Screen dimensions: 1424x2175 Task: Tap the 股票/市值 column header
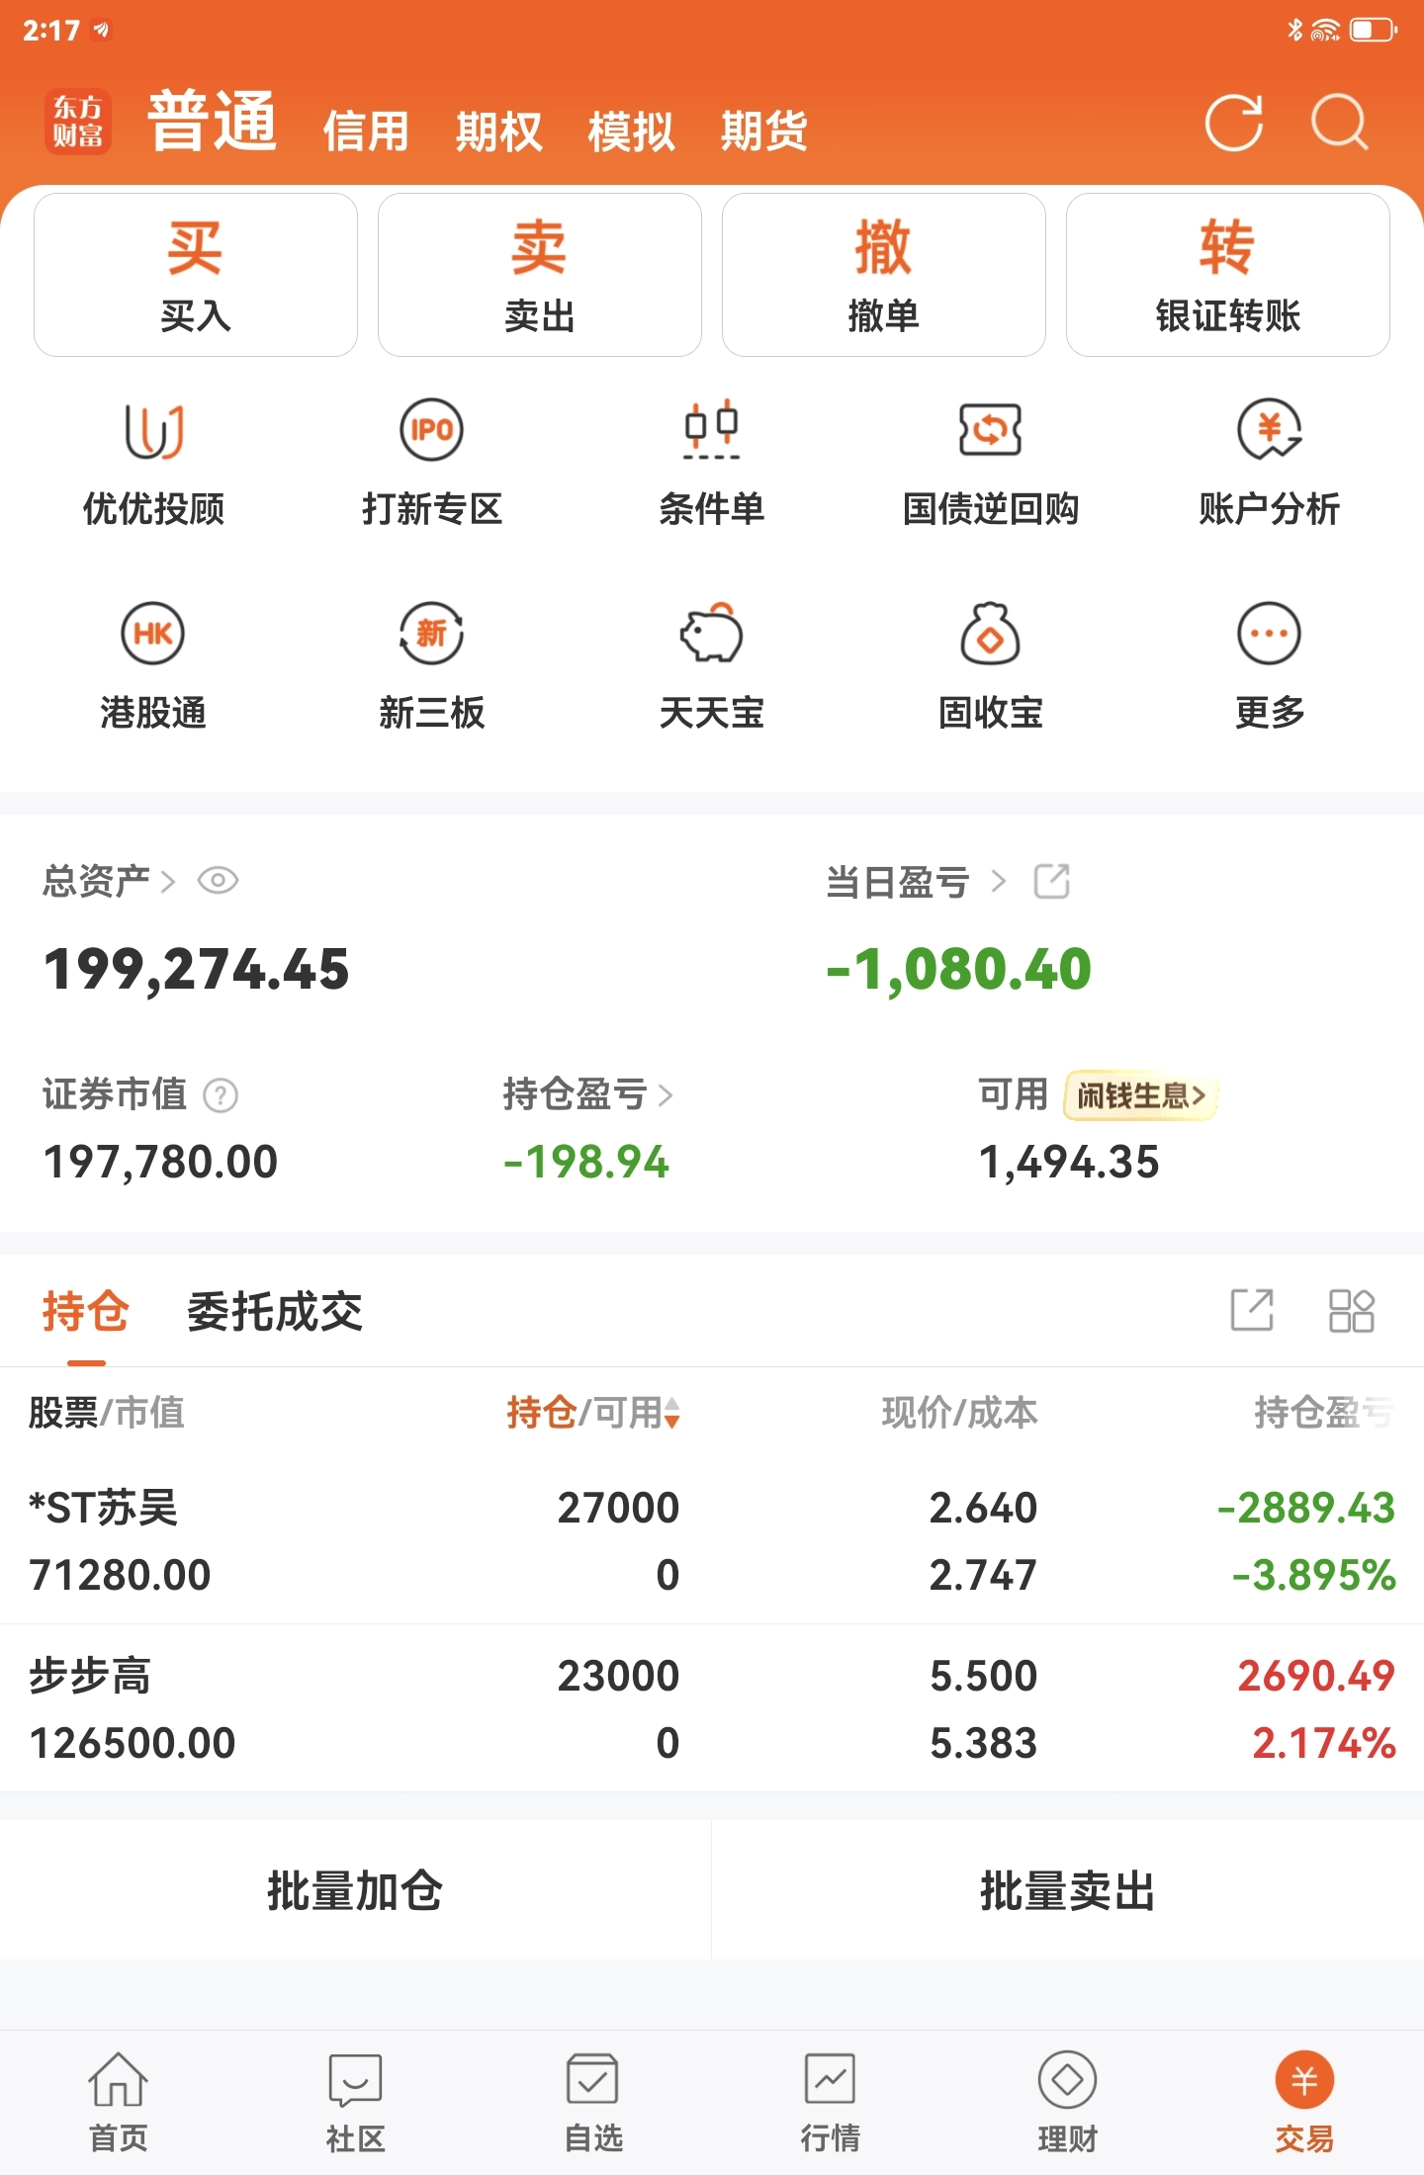click(x=106, y=1413)
